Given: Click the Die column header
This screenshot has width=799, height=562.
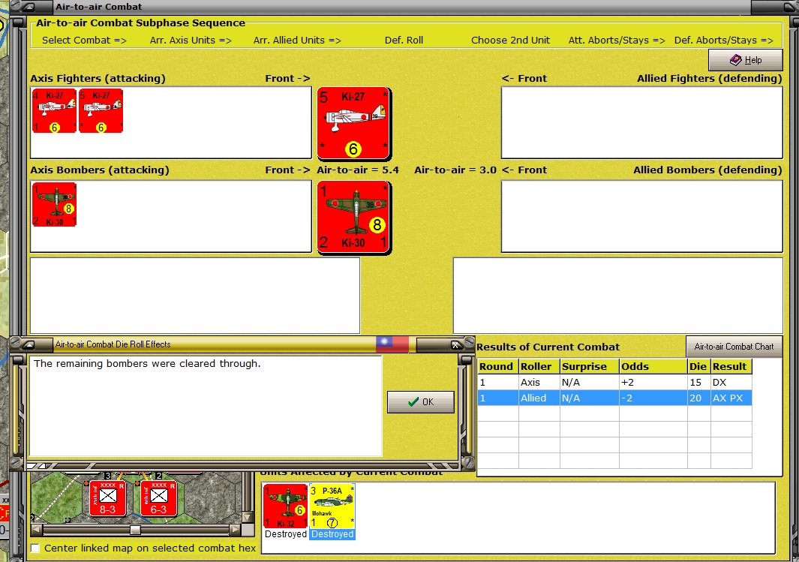Looking at the screenshot, I should [698, 366].
